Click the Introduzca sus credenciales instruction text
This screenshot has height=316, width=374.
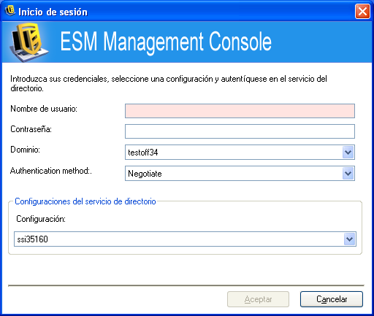coord(169,83)
